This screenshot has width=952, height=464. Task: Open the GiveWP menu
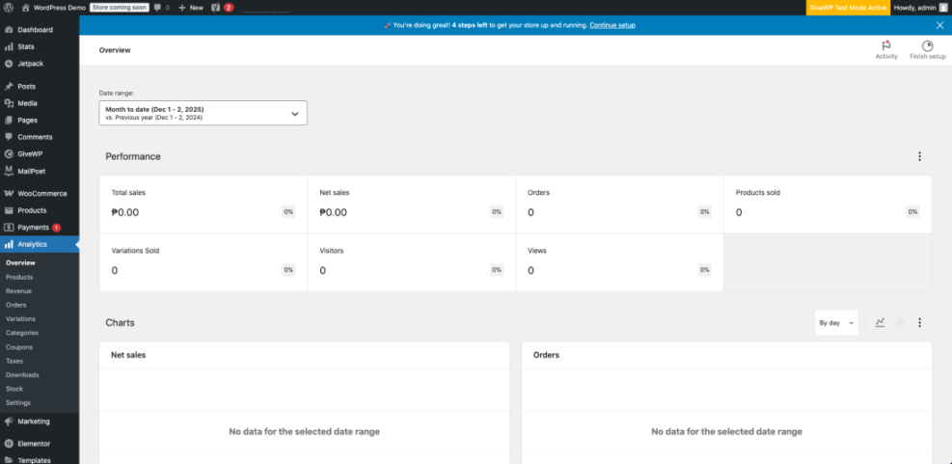pos(40,154)
